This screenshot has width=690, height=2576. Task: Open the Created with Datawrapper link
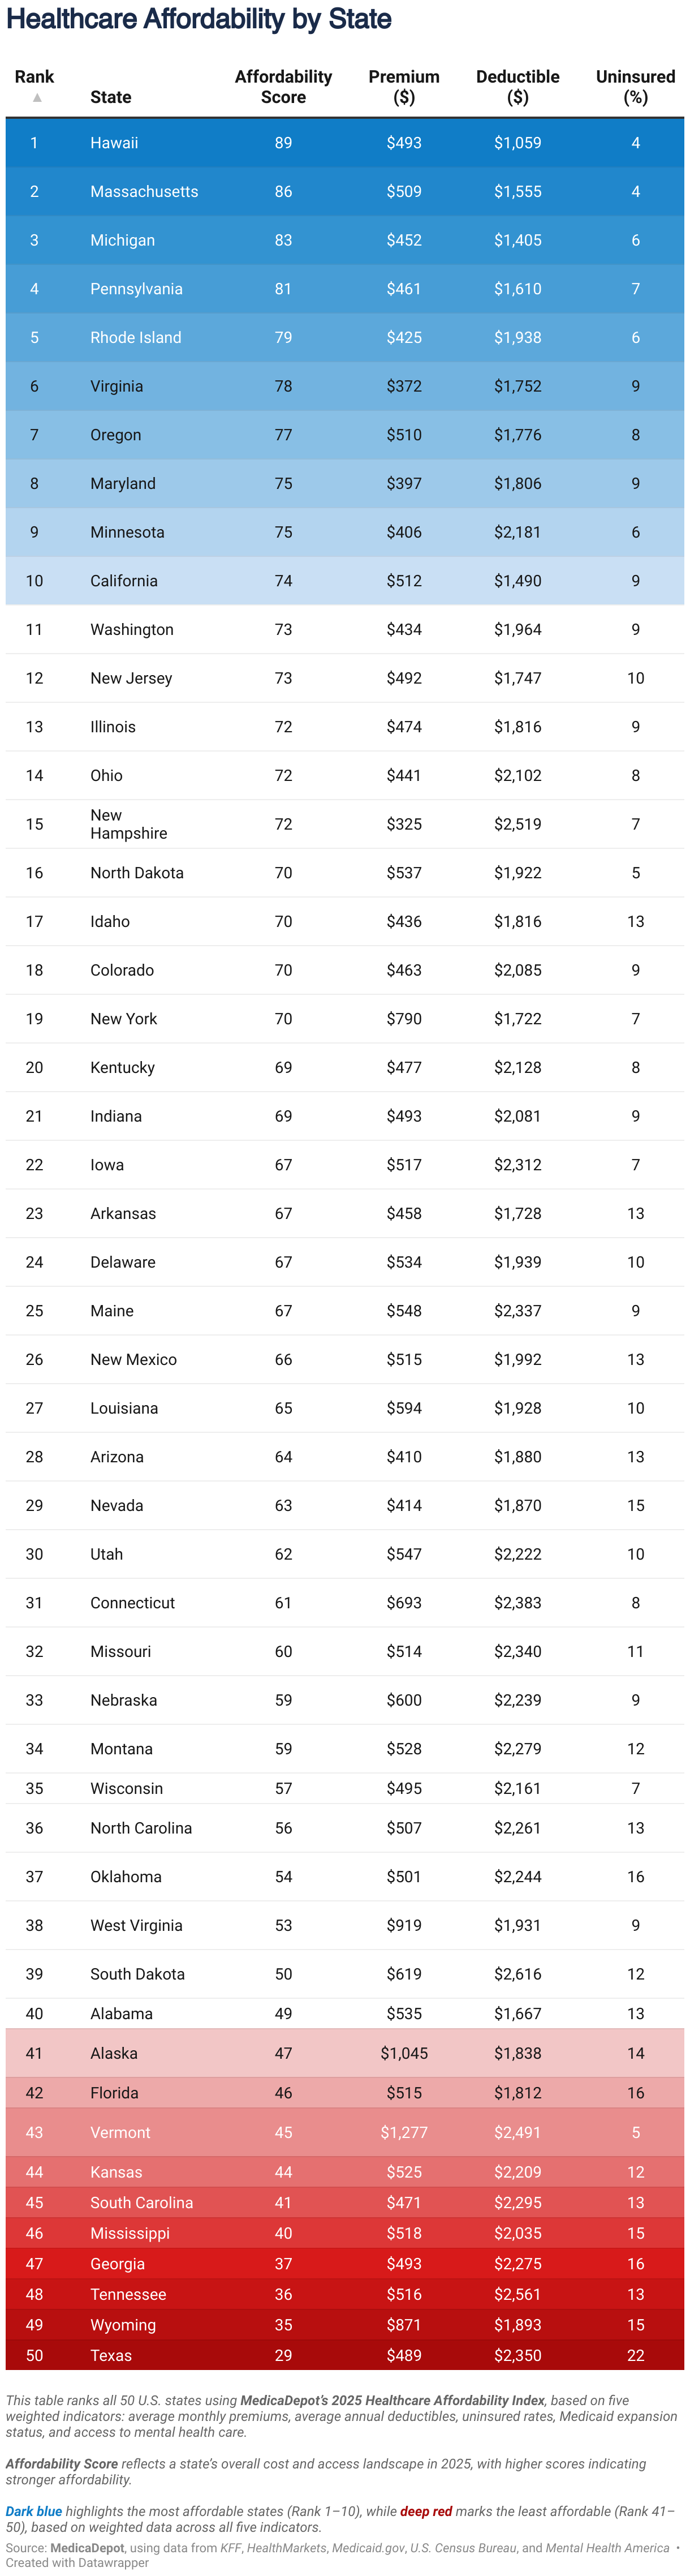77,2563
